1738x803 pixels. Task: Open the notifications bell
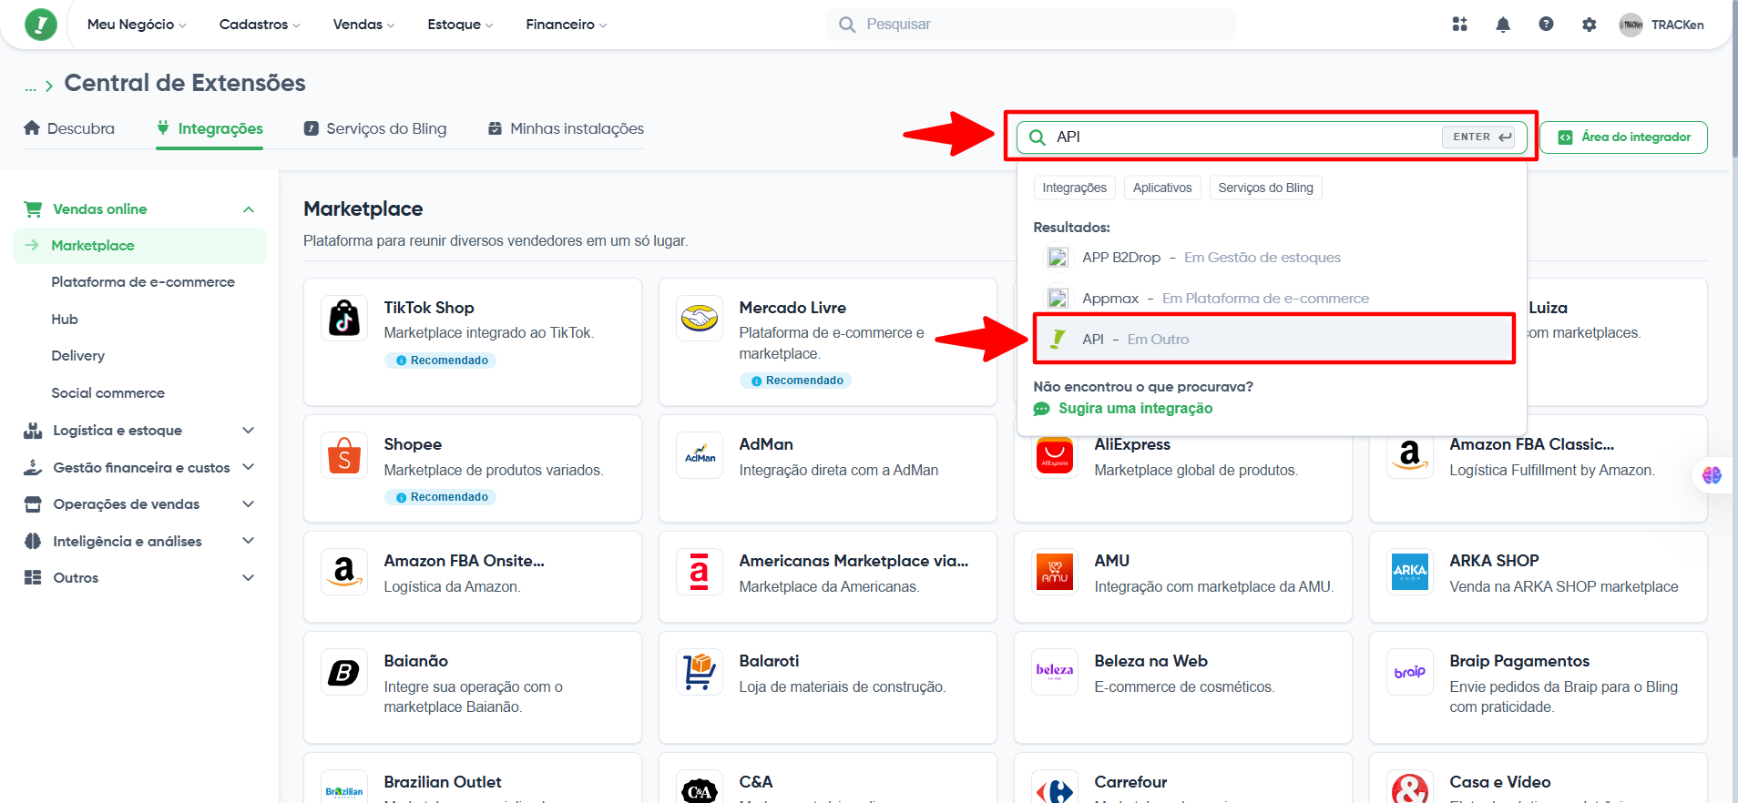1503,25
